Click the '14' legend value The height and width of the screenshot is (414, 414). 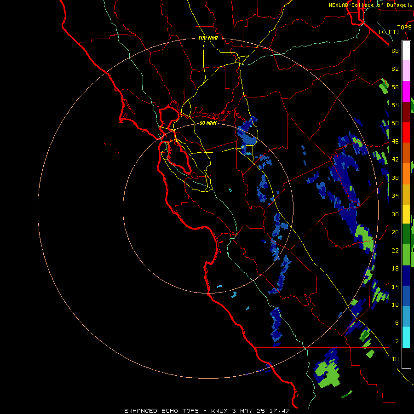(395, 287)
